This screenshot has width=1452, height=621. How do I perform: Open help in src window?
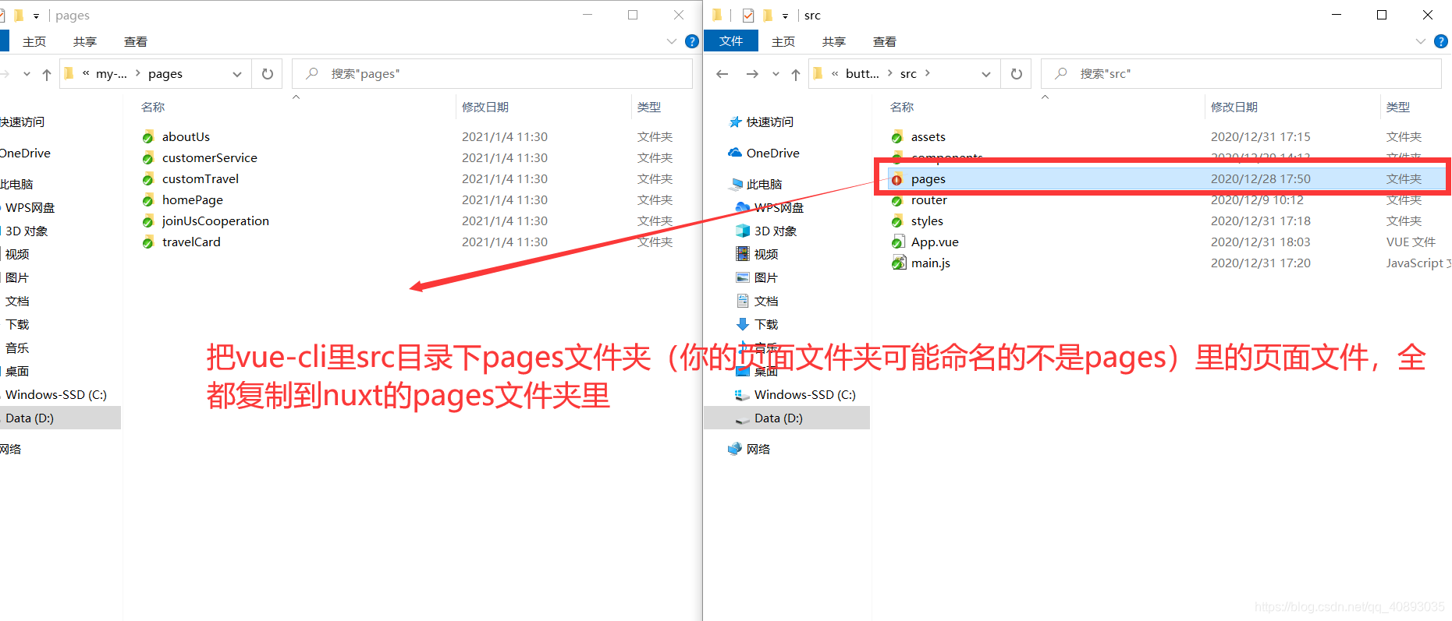click(x=1441, y=41)
